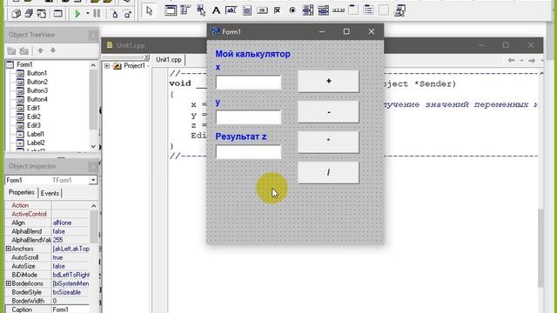The image size is (557, 313).
Task: Close the Object Inspector panel
Action: pos(93,166)
